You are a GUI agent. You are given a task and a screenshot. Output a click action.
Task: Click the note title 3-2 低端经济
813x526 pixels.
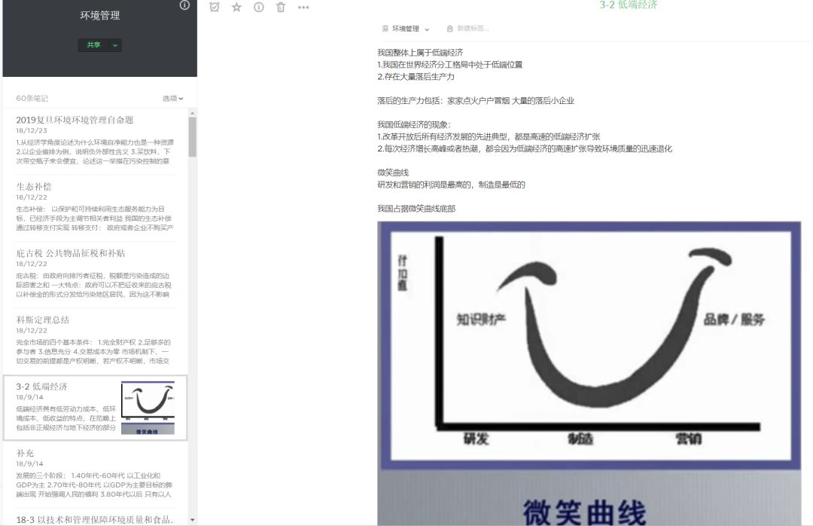point(629,5)
